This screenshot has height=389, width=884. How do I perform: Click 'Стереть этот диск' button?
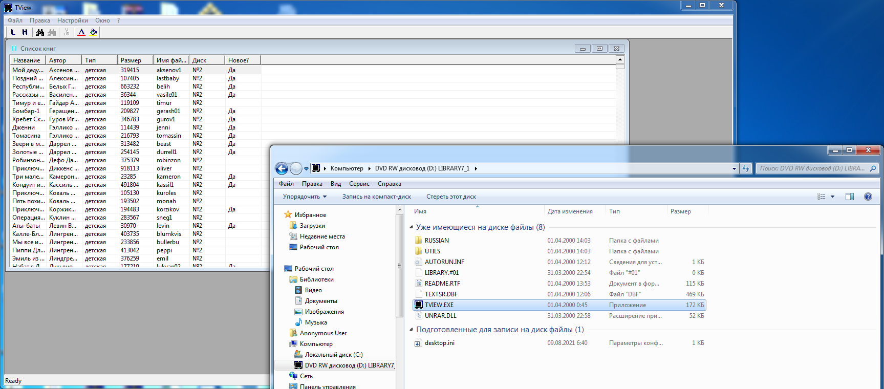451,197
